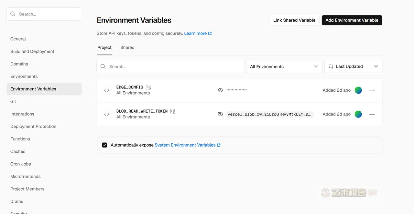The height and width of the screenshot is (214, 414).
Task: Copy the EDGE_CONFIG variable name icon
Action: coord(148,87)
